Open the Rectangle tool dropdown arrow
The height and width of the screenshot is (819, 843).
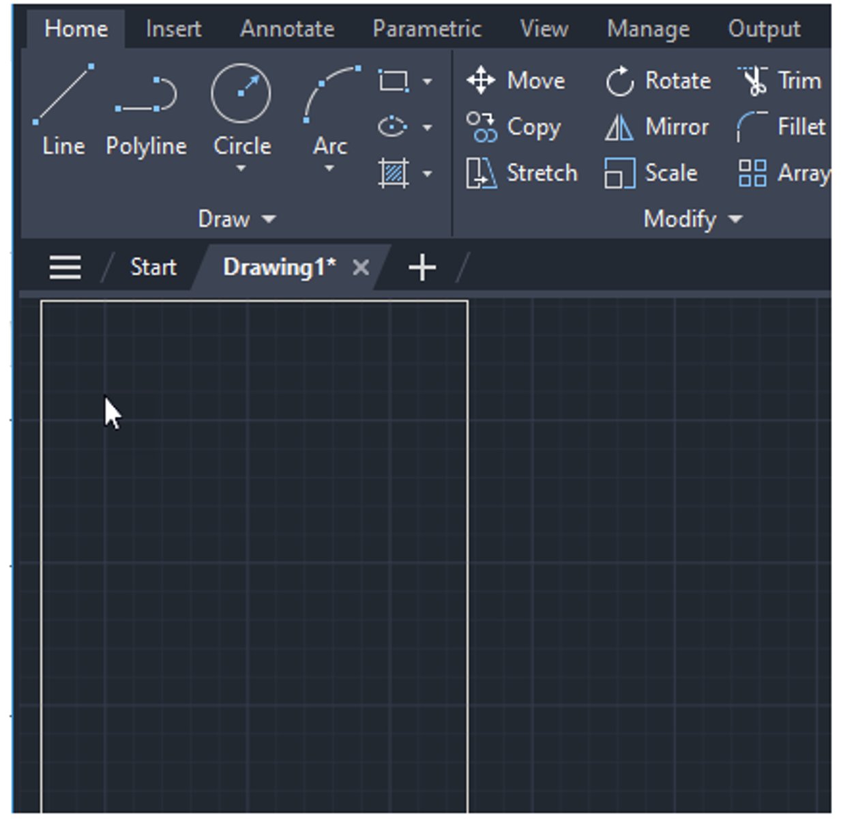point(427,81)
